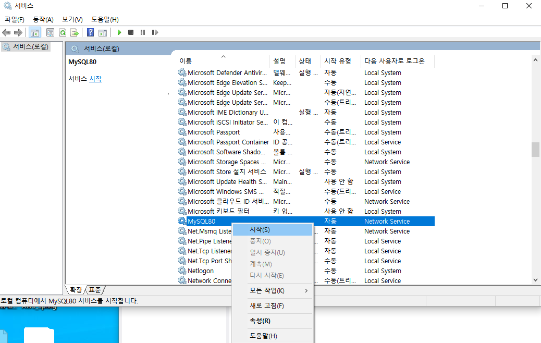Click the 시작 link to start service
This screenshot has height=343, width=541.
click(x=95, y=79)
